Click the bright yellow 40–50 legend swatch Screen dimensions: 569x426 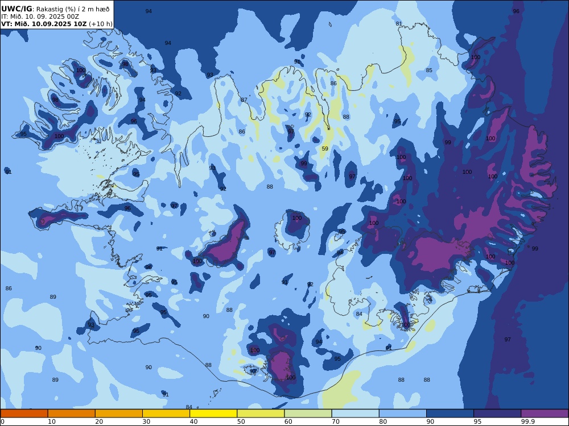click(213, 414)
